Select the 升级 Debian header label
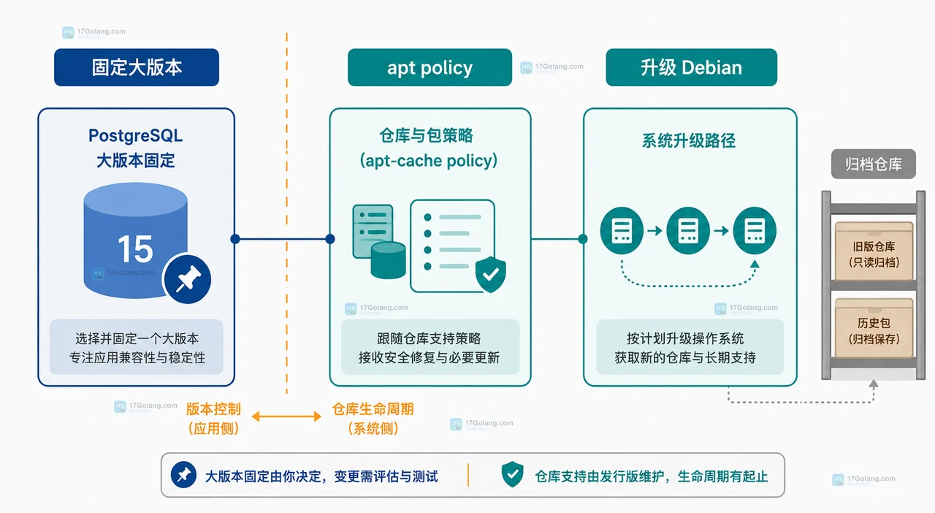 point(691,68)
